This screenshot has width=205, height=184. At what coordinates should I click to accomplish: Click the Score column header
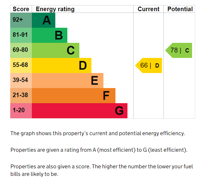tap(21, 9)
